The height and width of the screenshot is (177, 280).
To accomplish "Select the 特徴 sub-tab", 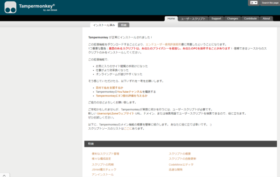I will coord(124,25).
